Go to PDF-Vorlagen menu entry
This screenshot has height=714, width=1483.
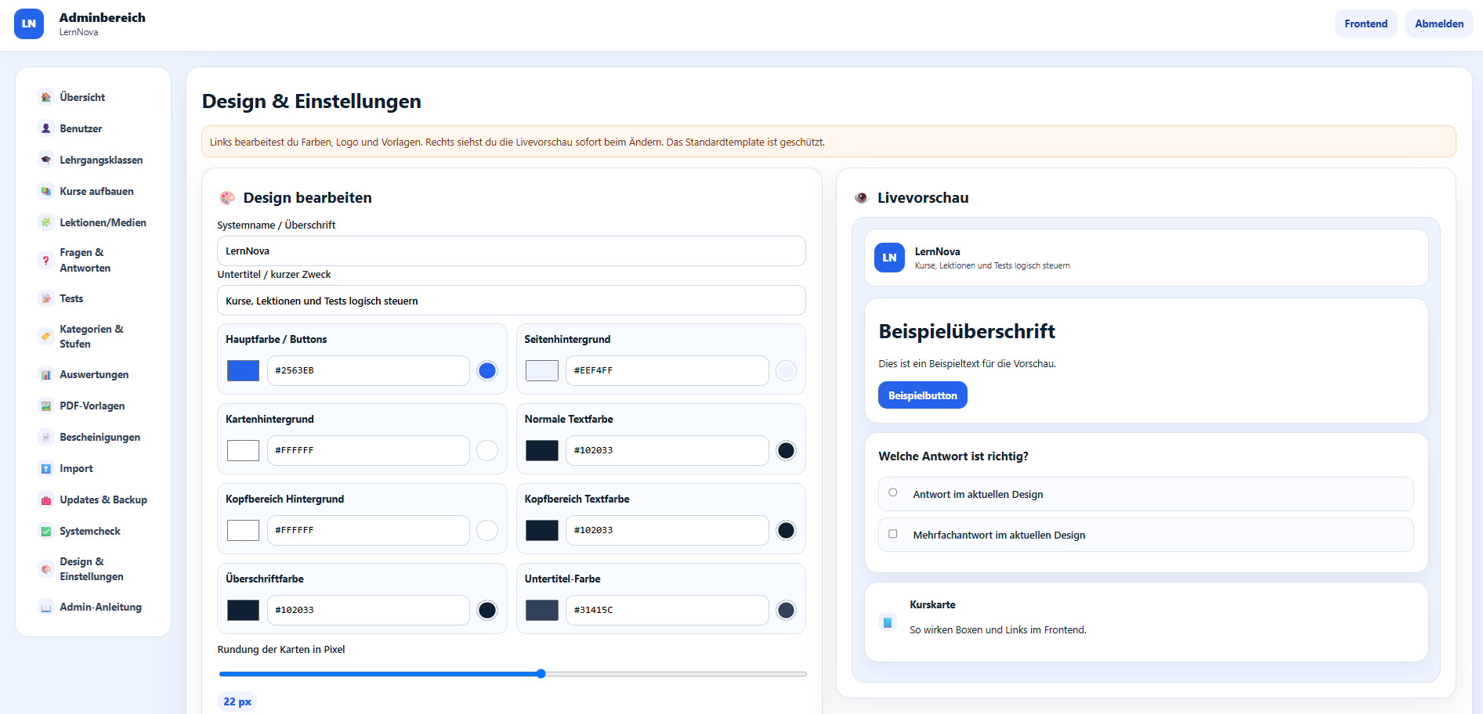tap(92, 406)
